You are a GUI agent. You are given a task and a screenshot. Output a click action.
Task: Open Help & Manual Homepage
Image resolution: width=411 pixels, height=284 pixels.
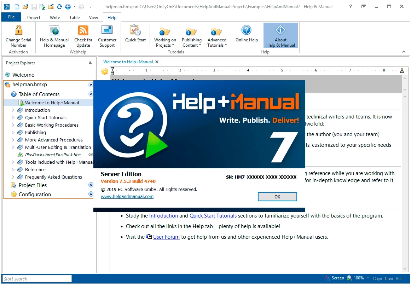tap(54, 37)
